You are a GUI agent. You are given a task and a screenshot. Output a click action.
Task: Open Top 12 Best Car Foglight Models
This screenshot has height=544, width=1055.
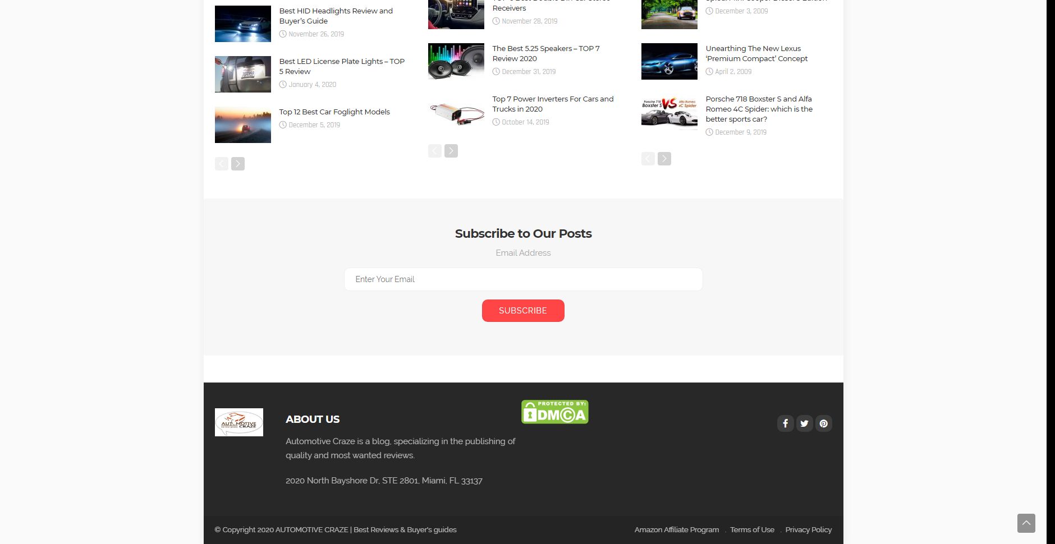[x=334, y=112]
